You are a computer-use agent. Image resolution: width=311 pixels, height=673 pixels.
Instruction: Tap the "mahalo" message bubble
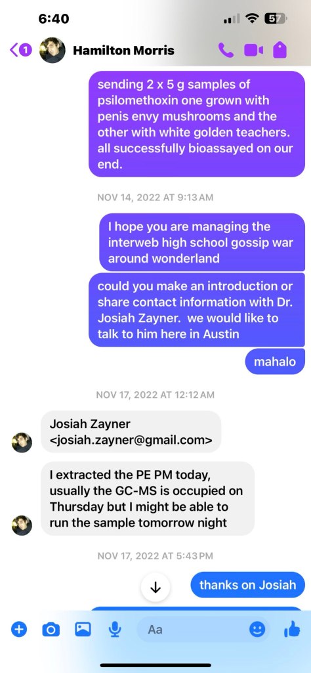pyautogui.click(x=275, y=362)
